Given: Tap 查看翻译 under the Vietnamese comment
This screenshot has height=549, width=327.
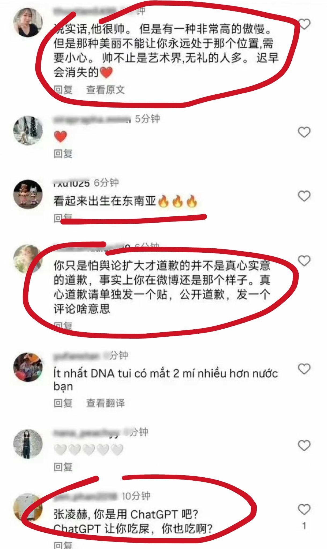Looking at the screenshot, I should (x=106, y=403).
